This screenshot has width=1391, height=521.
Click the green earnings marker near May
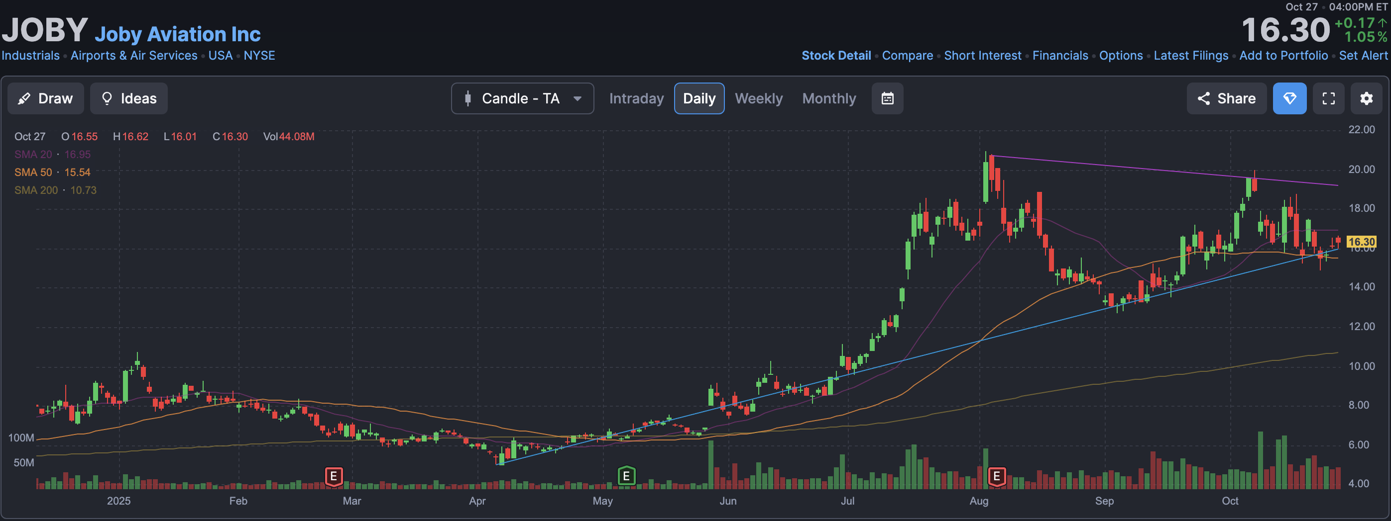click(x=626, y=476)
